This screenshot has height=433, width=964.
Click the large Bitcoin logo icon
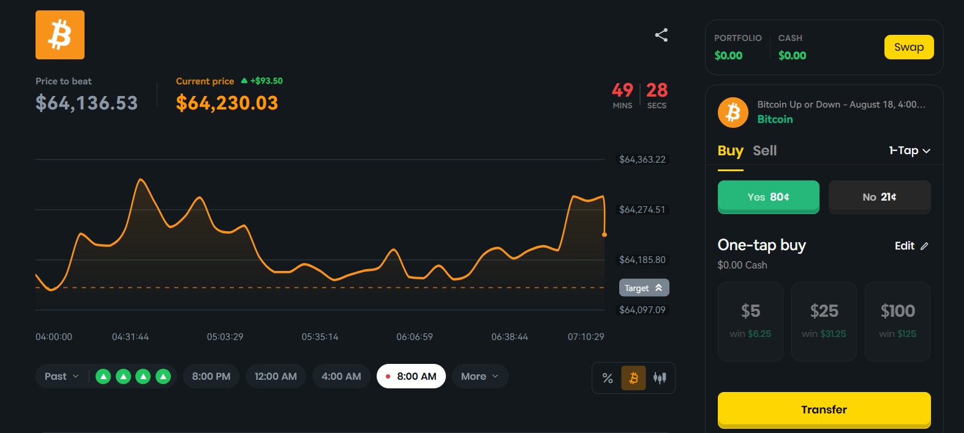60,35
